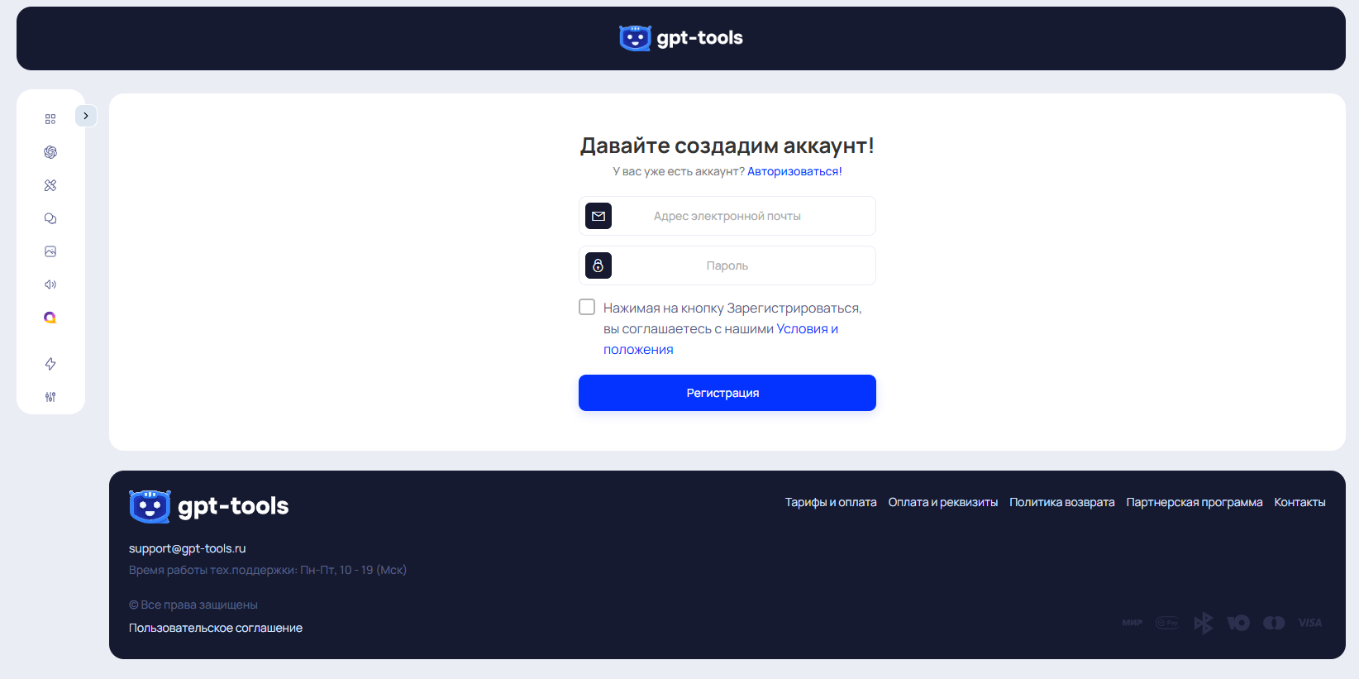
Task: Click the blue 'Регистрация' button
Action: pos(727,393)
